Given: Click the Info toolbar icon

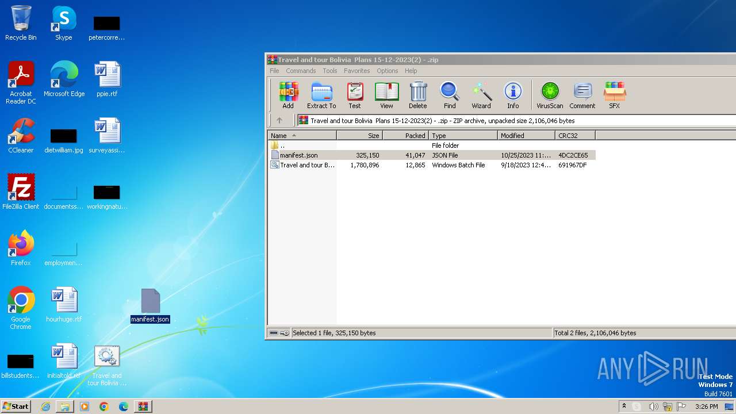Looking at the screenshot, I should 513,95.
